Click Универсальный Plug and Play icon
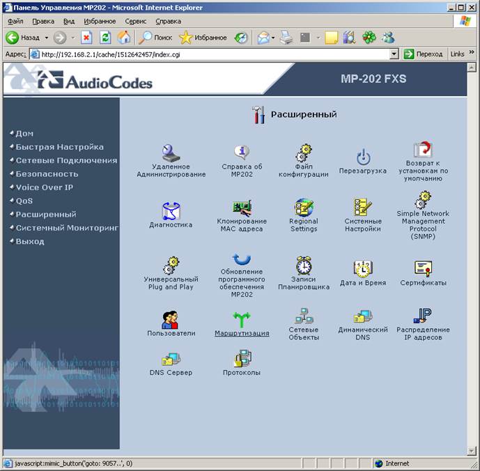 [171, 265]
